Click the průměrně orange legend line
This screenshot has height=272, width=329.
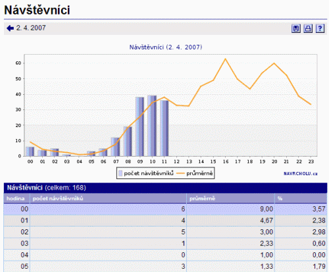(x=180, y=173)
